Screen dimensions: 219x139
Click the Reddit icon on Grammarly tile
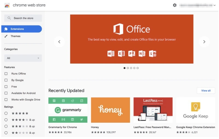pyautogui.click(x=72, y=101)
